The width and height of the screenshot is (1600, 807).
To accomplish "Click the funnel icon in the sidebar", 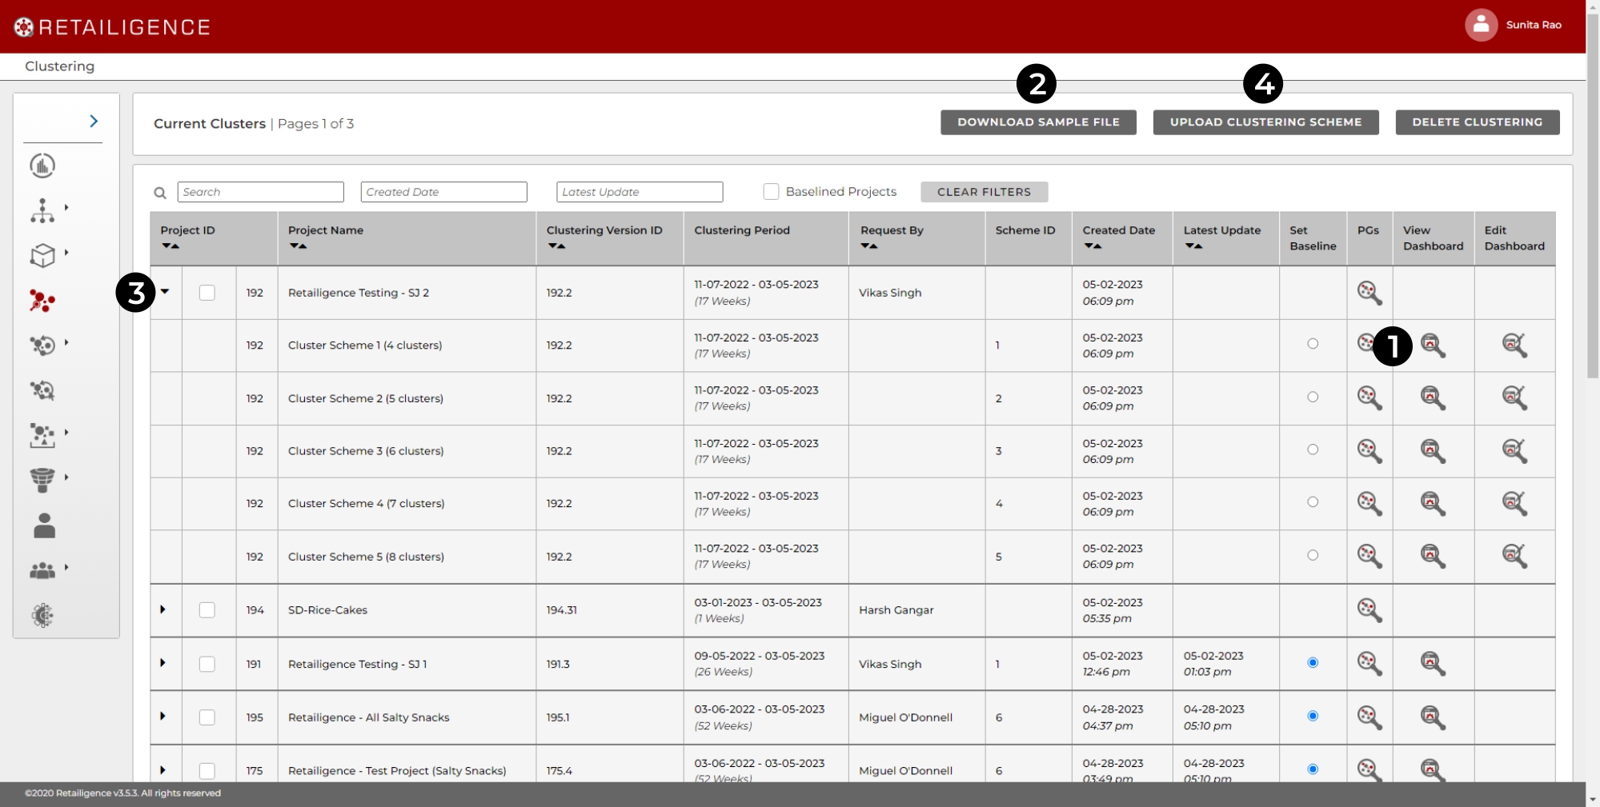I will pos(42,479).
